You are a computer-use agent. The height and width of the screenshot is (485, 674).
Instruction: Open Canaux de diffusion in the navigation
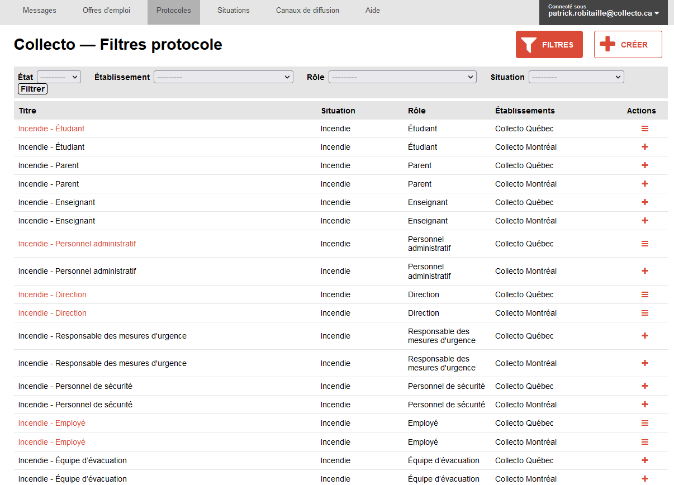click(307, 11)
